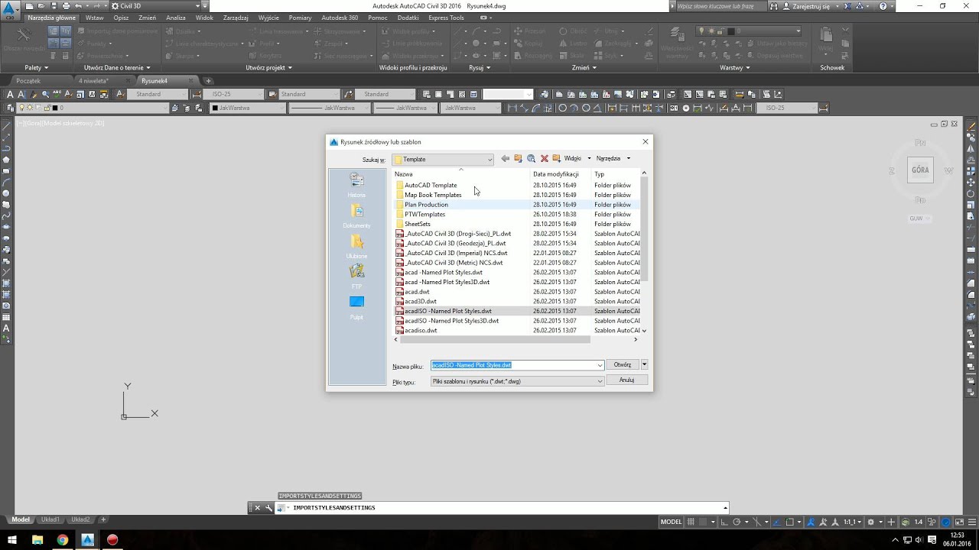
Task: Click AutoCAD taskbar icon
Action: [x=87, y=539]
